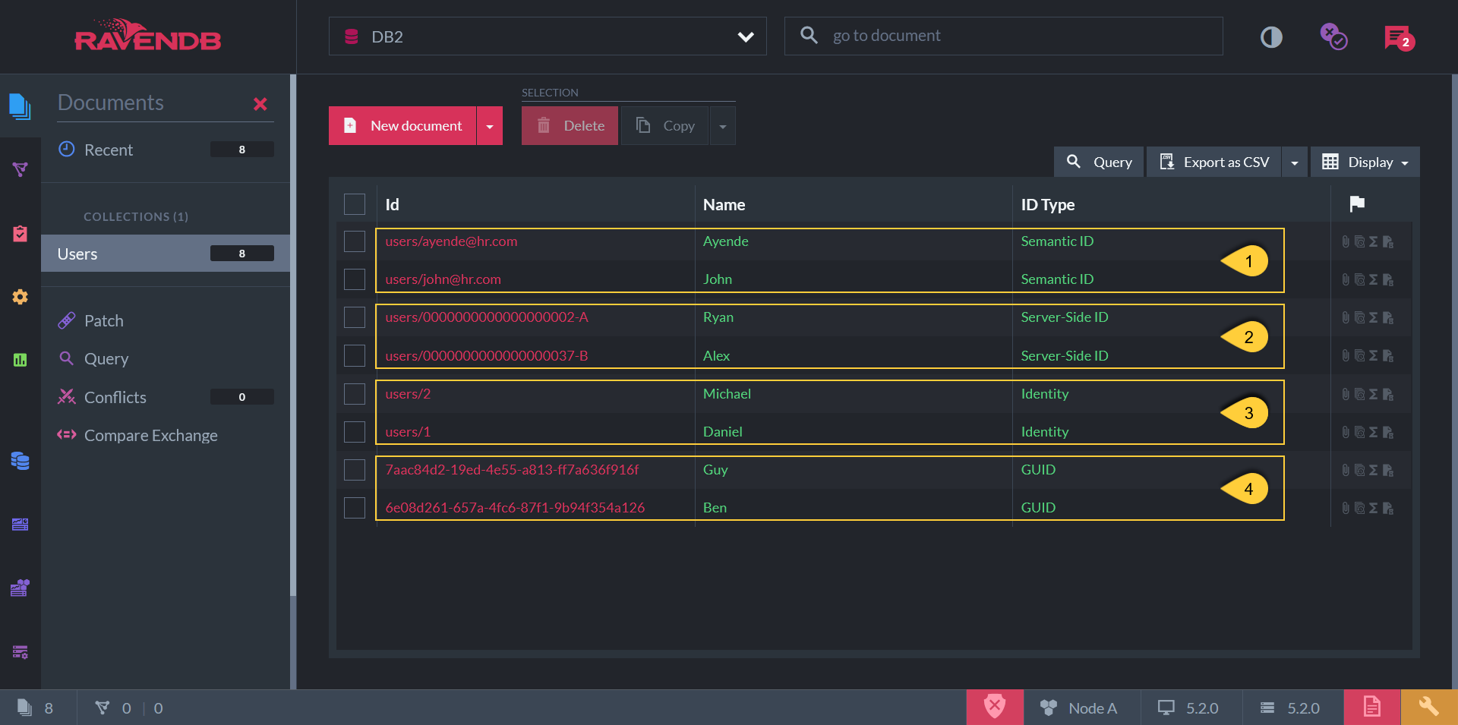Open the Tasks clipboard icon in sidebar
The height and width of the screenshot is (725, 1458).
pyautogui.click(x=20, y=233)
